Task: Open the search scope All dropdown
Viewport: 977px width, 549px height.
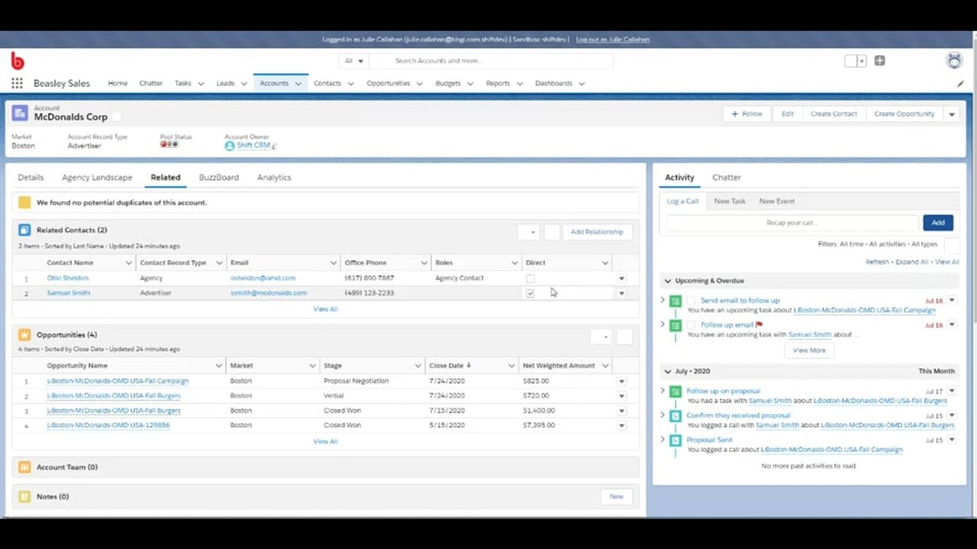Action: coord(354,61)
